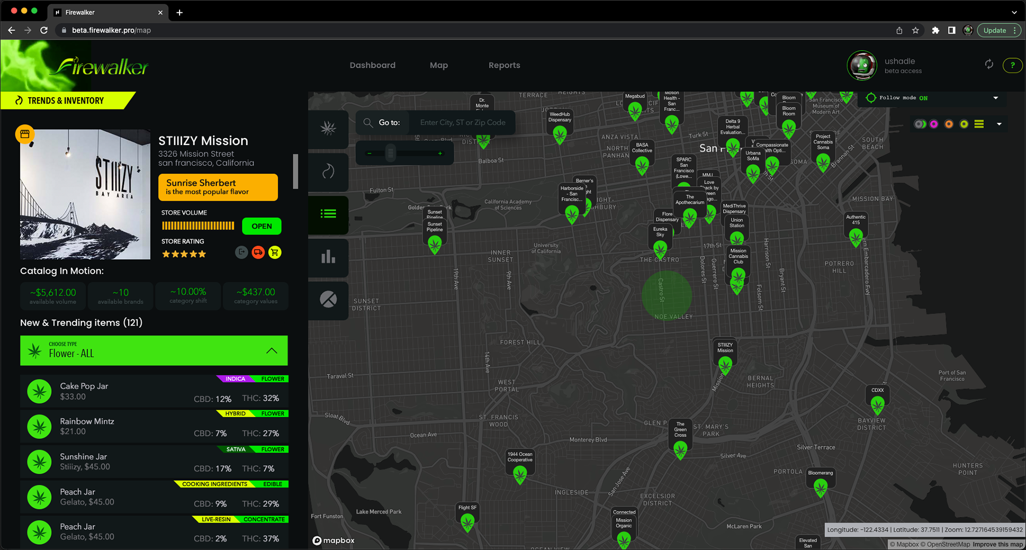Expand the map layer filters dropdown arrow

point(999,124)
